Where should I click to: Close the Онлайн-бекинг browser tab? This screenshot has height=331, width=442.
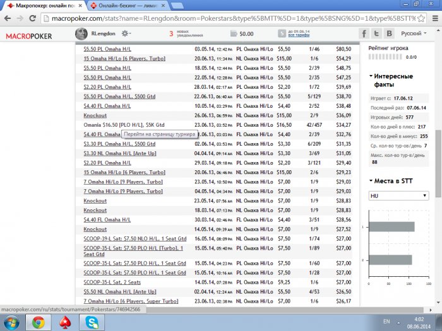coord(163,5)
